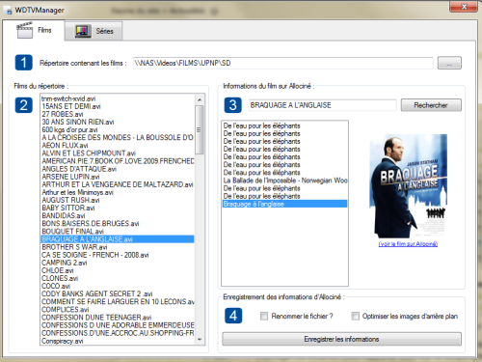Image resolution: width=482 pixels, height=362 pixels.
Task: Select '600 kgs d'or pur.avi' file
Action: 118,130
